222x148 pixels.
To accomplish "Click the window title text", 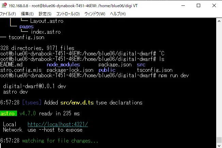I will pyautogui.click(x=73, y=6).
